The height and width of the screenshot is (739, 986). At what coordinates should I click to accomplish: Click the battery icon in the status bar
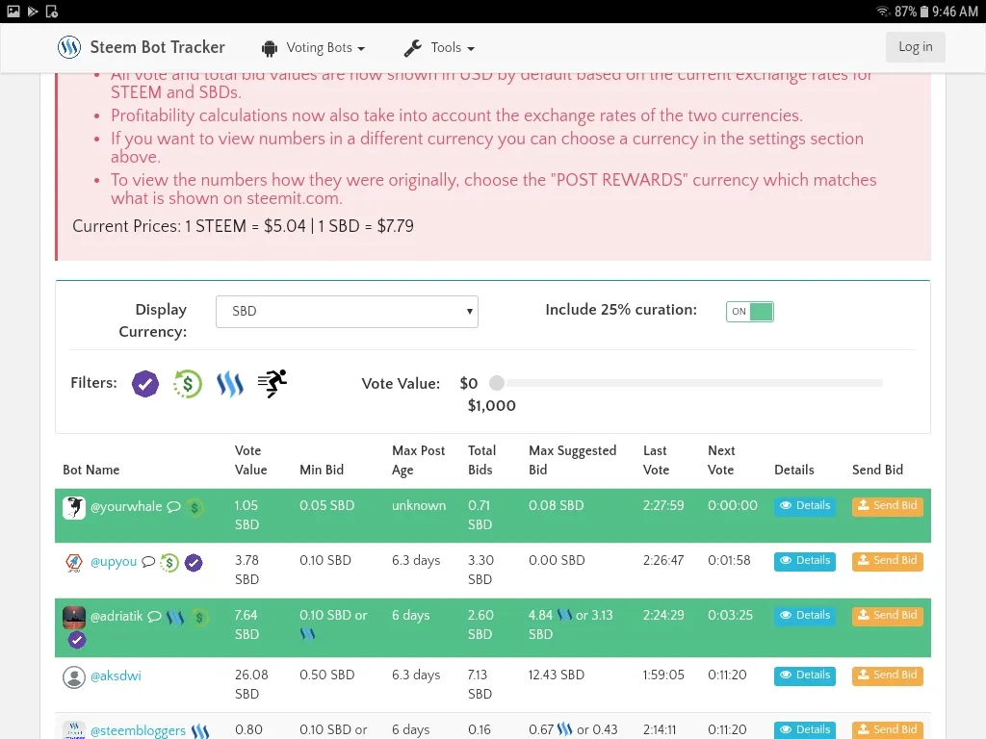pos(924,12)
